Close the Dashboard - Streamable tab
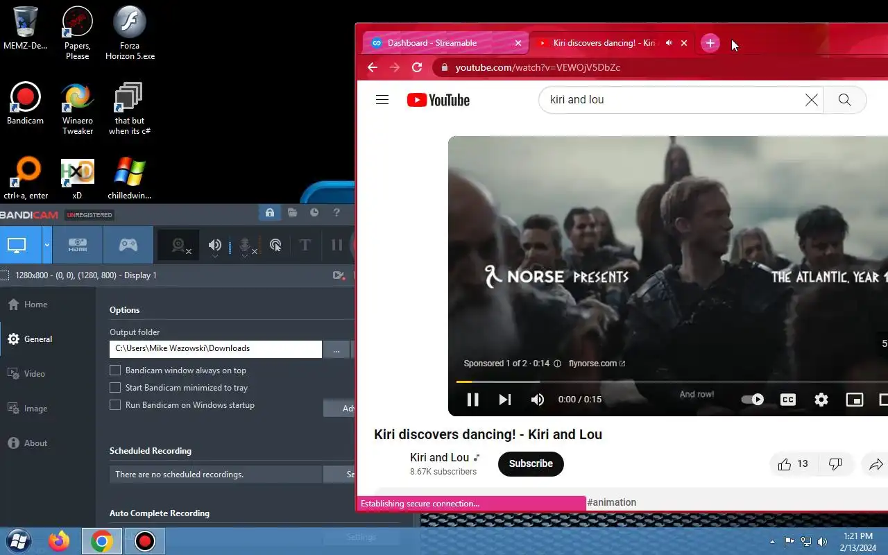 (518, 43)
